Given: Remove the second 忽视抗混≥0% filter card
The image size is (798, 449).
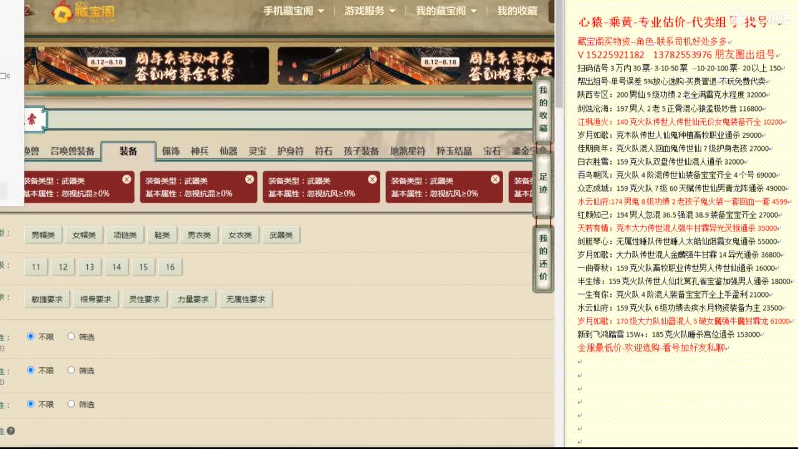Looking at the screenshot, I should (249, 179).
